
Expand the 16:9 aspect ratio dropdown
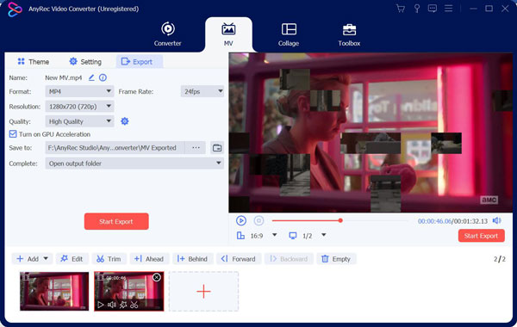274,235
